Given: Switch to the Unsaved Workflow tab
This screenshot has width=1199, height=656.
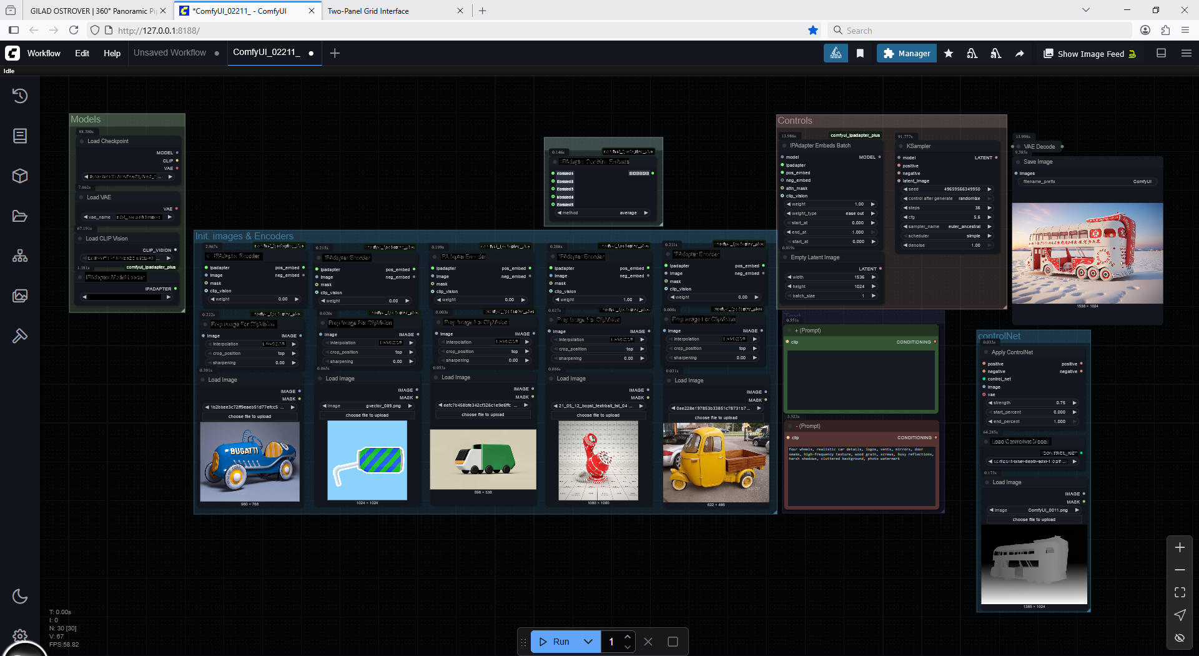Looking at the screenshot, I should click(x=170, y=53).
